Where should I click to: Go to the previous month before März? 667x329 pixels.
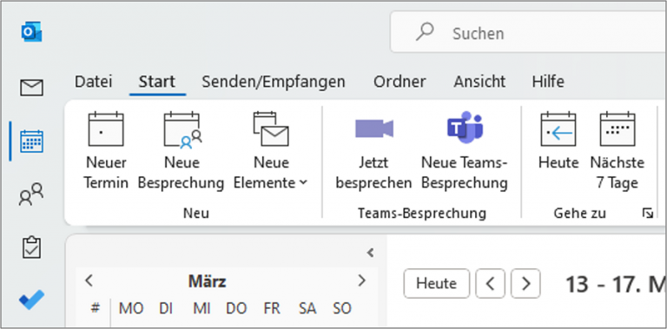point(89,280)
